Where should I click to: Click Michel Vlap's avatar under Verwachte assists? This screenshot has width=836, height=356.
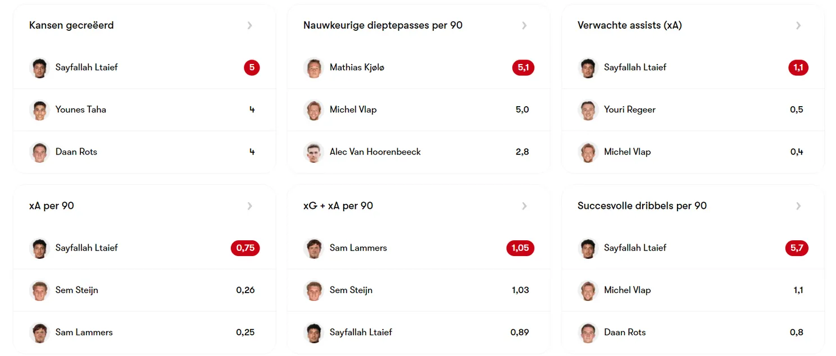click(588, 152)
